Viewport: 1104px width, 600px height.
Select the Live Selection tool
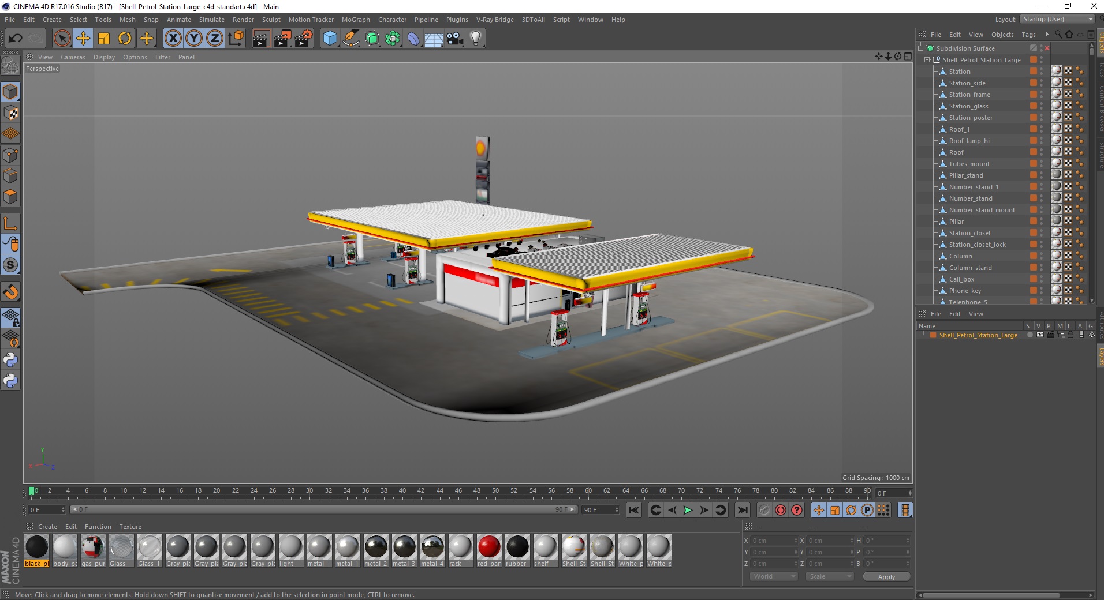point(62,39)
